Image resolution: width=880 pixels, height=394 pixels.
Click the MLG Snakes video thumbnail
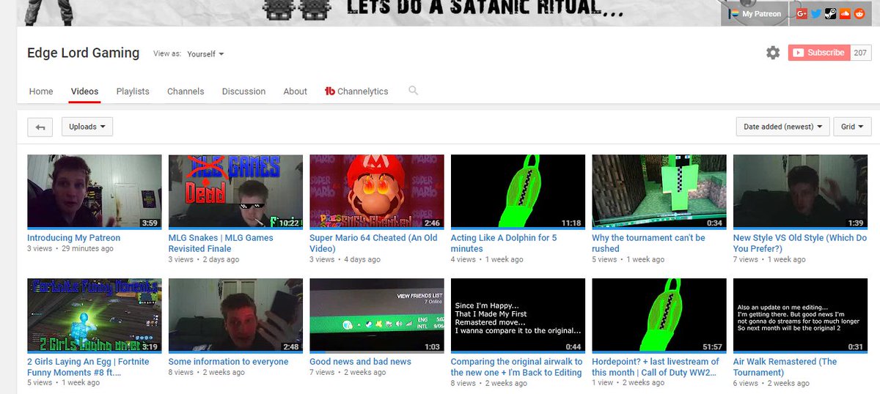[235, 192]
